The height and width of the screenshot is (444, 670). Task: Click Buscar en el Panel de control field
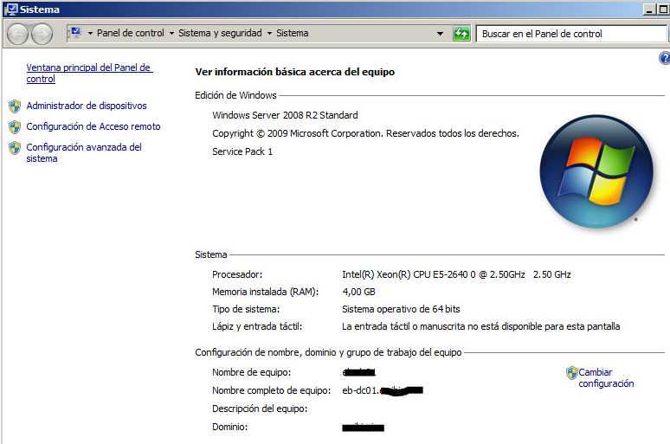click(571, 34)
